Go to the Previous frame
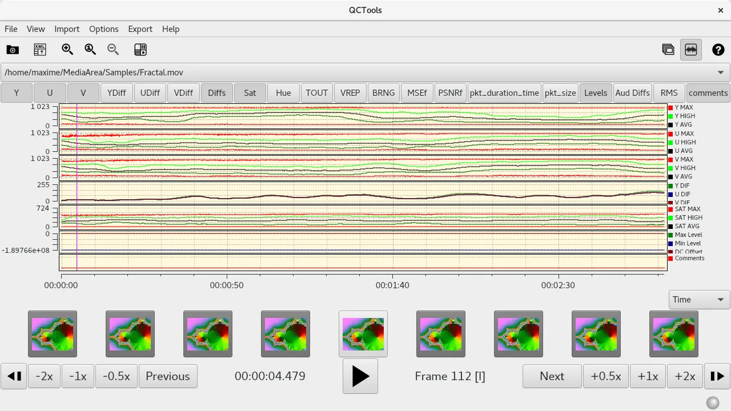The image size is (731, 411). click(x=168, y=376)
